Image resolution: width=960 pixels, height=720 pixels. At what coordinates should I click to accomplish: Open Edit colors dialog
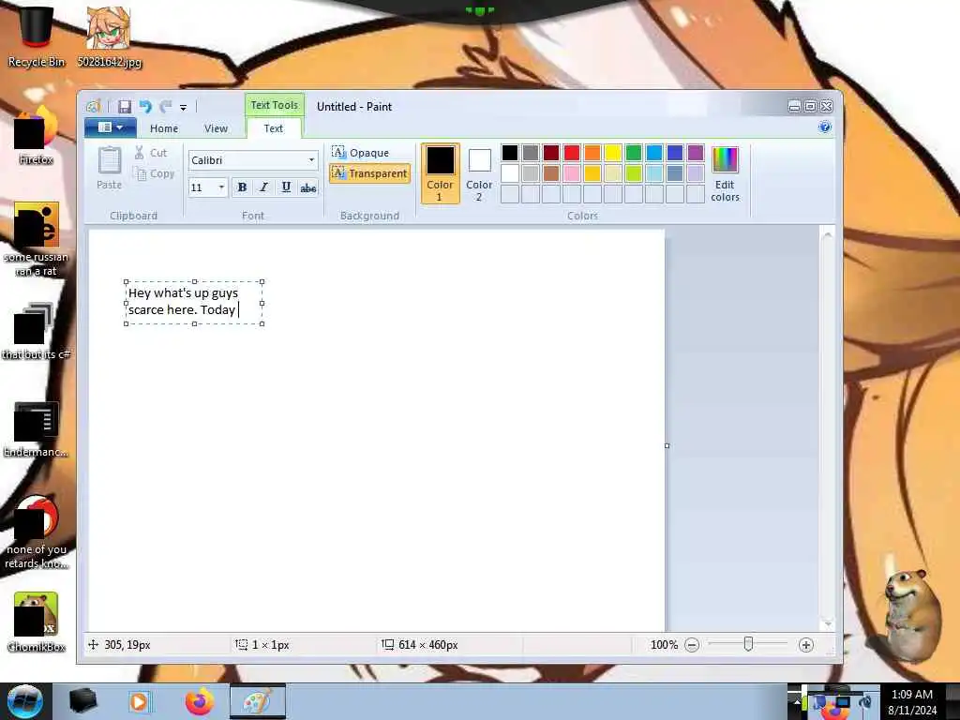coord(726,173)
